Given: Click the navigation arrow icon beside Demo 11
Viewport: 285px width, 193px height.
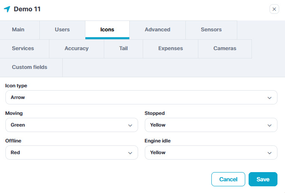Looking at the screenshot, I should (7, 9).
